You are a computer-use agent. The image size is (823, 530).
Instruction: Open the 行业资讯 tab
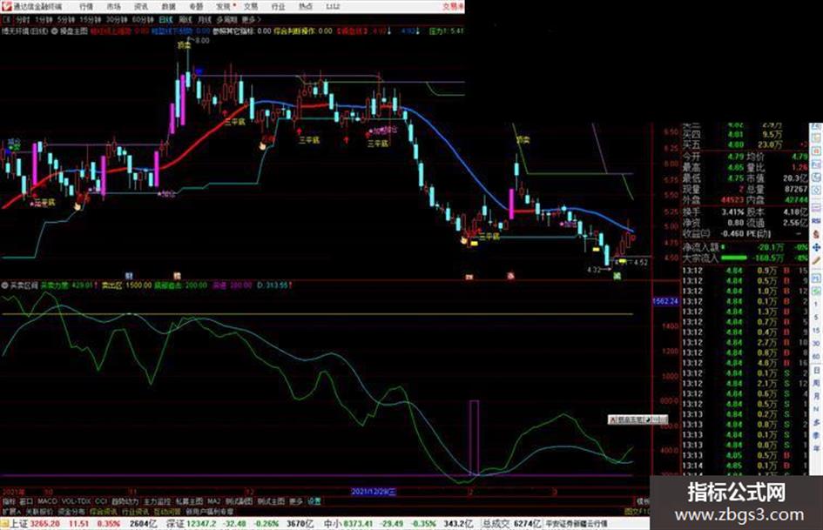pos(135,511)
